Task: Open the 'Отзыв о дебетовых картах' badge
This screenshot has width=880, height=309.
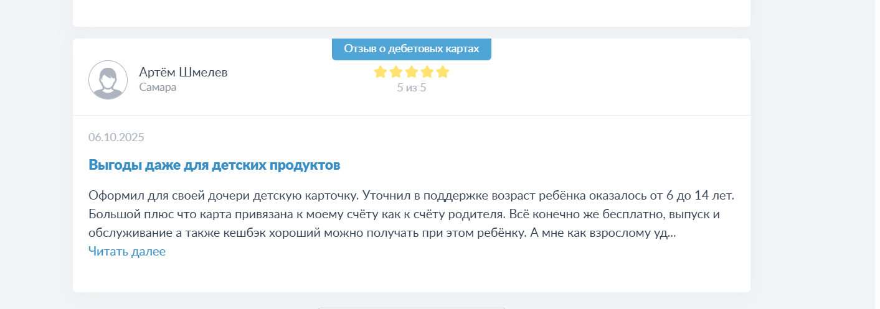Action: tap(411, 49)
